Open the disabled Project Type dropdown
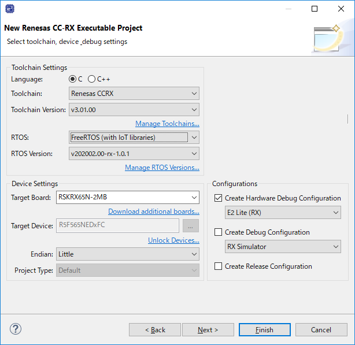 click(x=128, y=270)
